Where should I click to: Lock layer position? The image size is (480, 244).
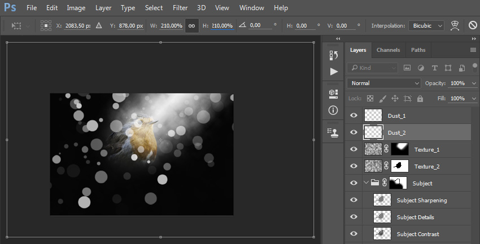[x=395, y=99]
